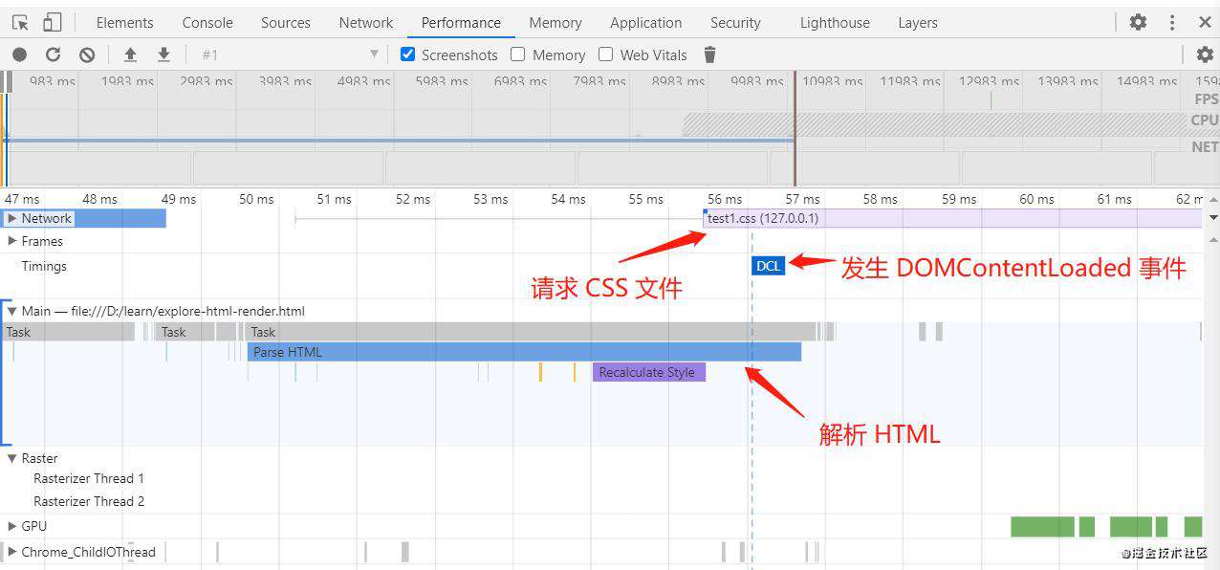Click the CPU overview label
Screen dimensions: 1220x570
1204,121
